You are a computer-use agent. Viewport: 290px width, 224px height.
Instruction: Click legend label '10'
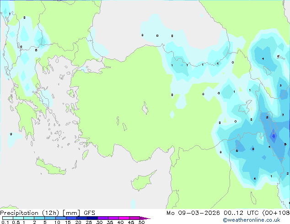(57, 222)
